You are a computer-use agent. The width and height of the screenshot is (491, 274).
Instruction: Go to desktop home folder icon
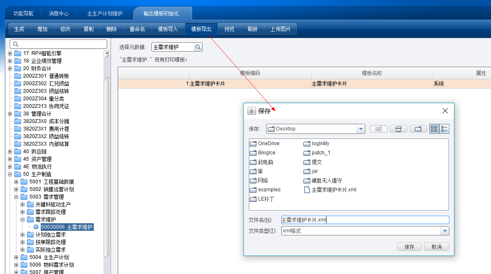(399, 129)
